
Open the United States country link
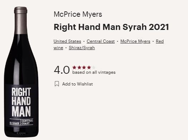[x=67, y=41]
